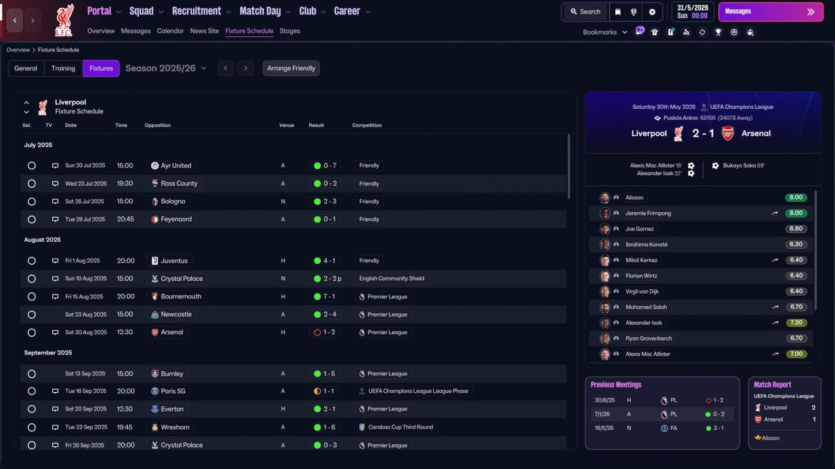Click the goal ball icon beside Bukayo Saka
835x469 pixels.
tap(716, 165)
